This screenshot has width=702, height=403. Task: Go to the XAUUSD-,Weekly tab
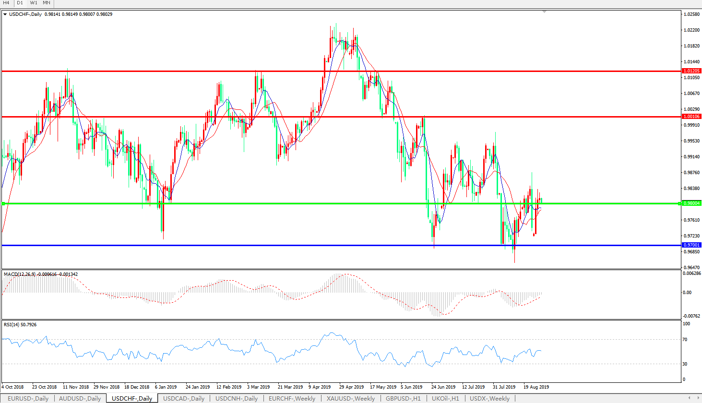click(350, 398)
